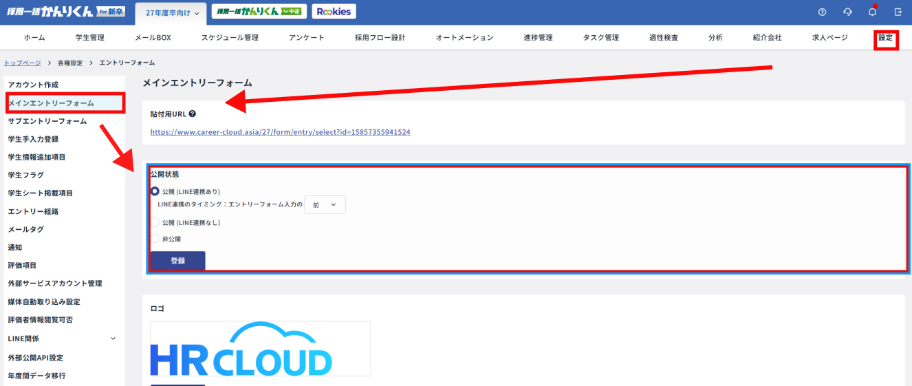This screenshot has height=386, width=912.
Task: Select 公開 (LINE連携なし) radio option
Action: (x=155, y=223)
